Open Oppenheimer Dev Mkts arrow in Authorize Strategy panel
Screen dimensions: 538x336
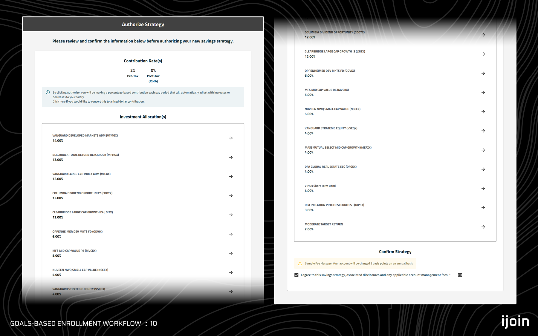231,234
